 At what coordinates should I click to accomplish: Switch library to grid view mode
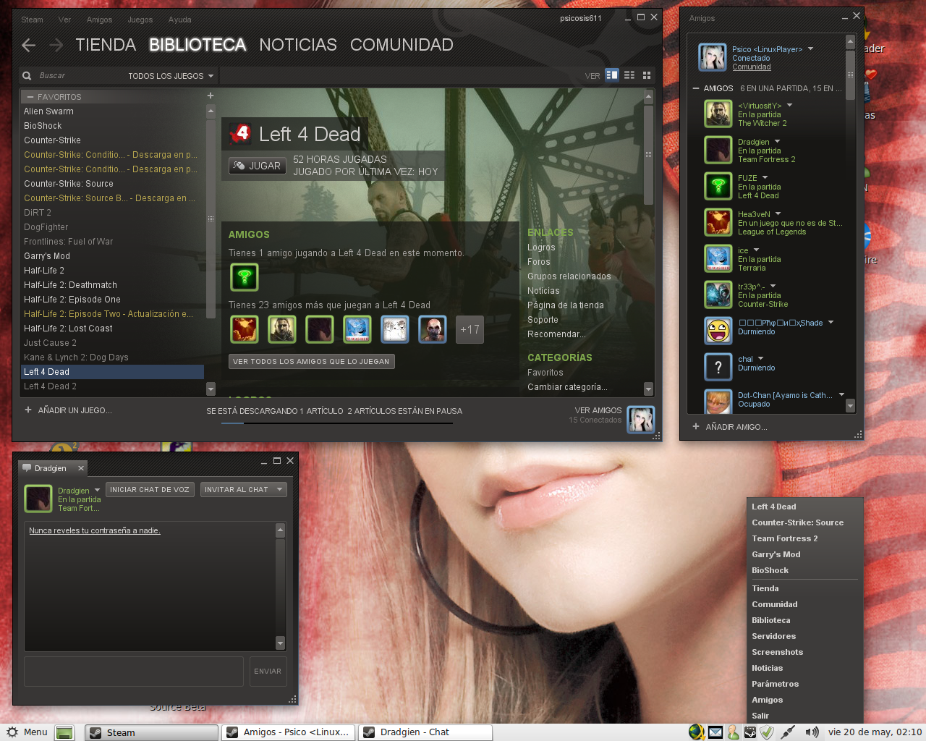(646, 75)
